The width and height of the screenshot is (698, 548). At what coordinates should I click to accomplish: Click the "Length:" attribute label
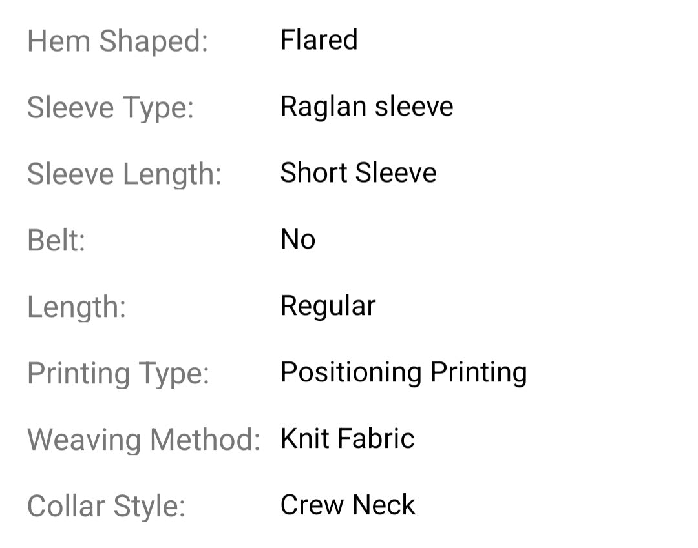coord(76,307)
